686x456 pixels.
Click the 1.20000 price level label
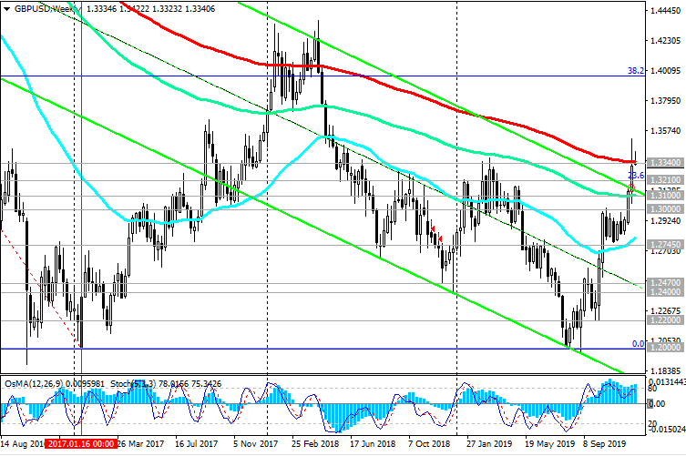coord(666,348)
